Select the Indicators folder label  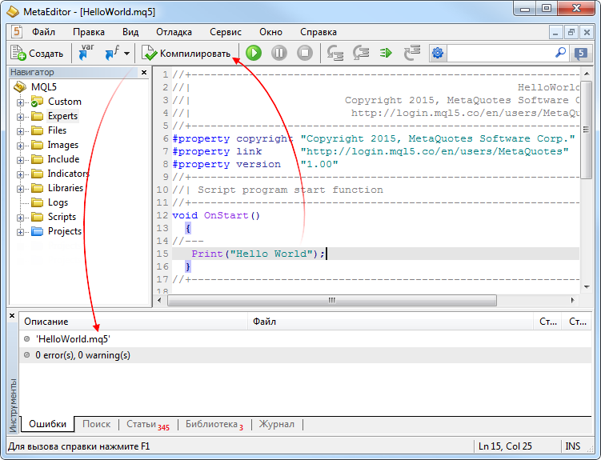(68, 174)
